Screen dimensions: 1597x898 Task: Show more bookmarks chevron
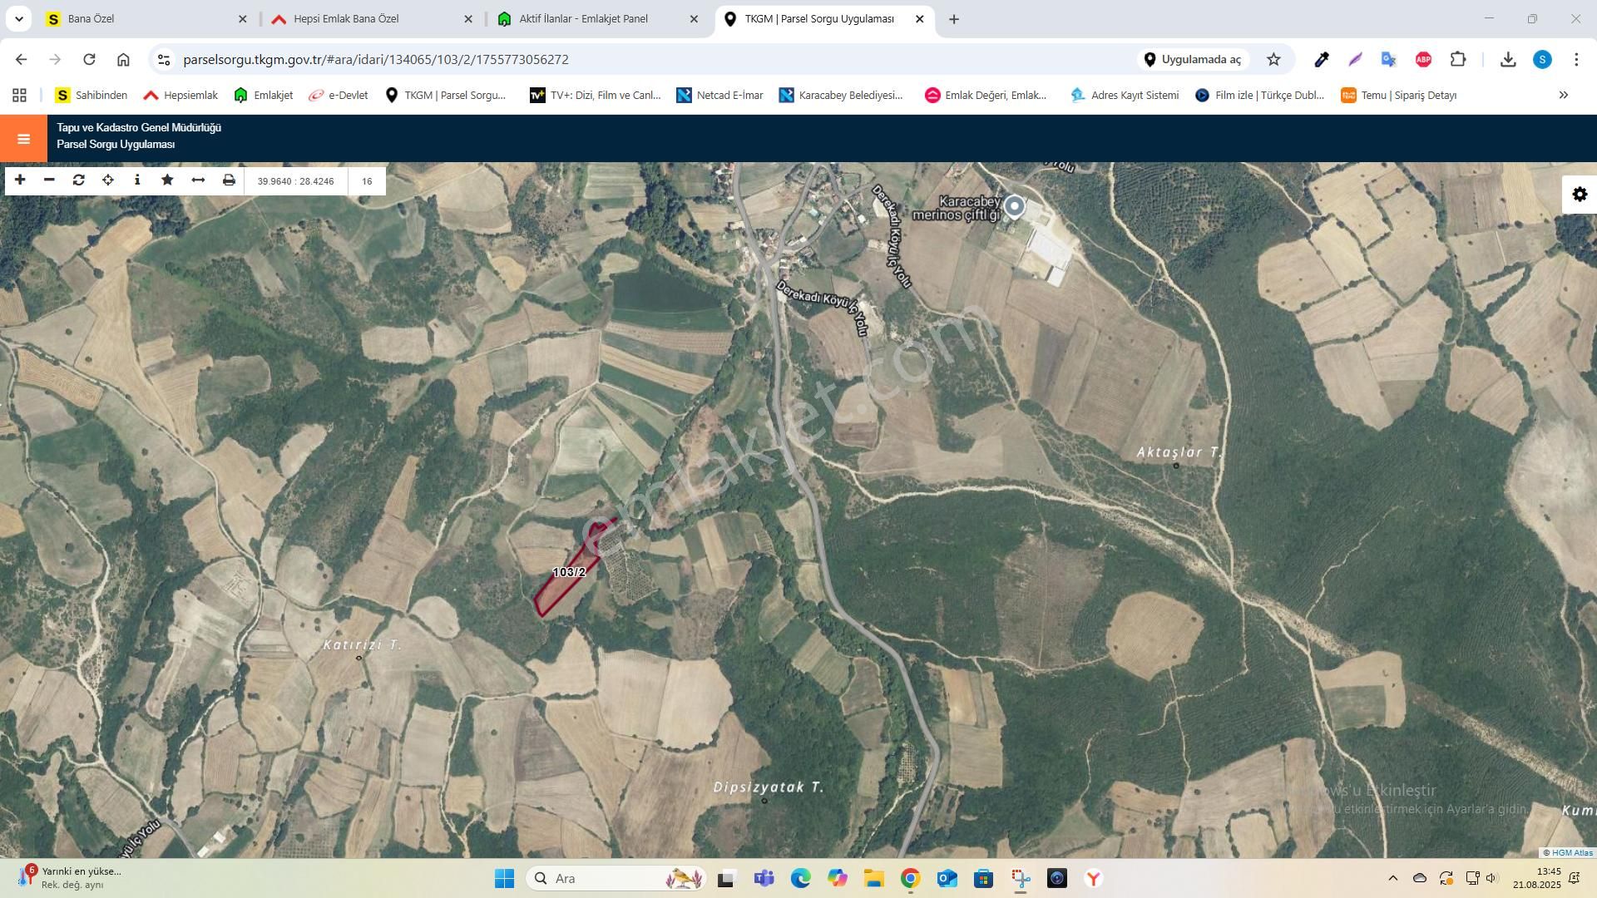(1563, 96)
